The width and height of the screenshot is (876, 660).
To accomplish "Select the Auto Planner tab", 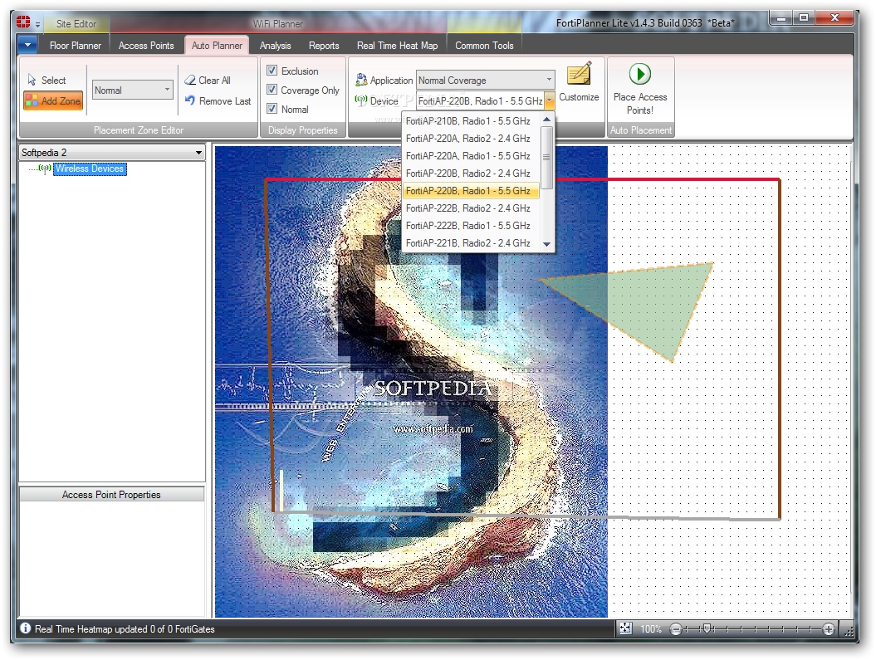I will pos(217,45).
